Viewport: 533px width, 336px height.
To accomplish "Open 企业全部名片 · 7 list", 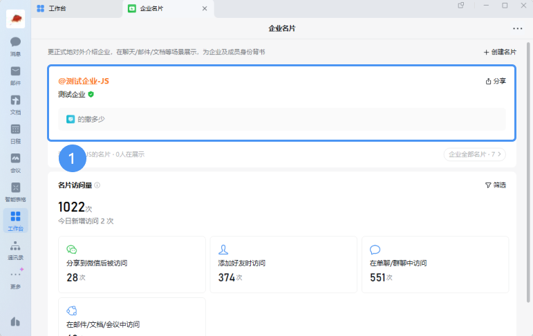I will pos(474,154).
